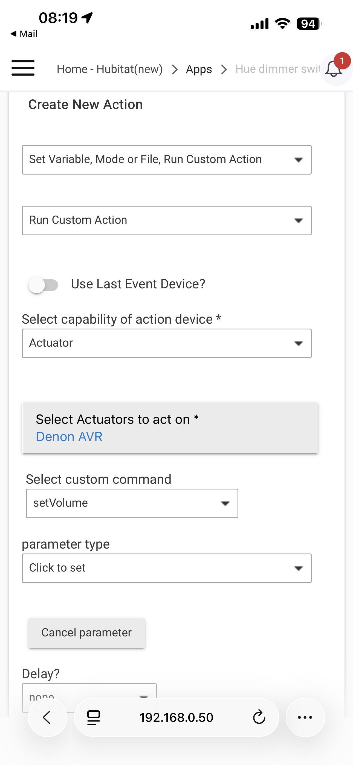Image resolution: width=353 pixels, height=765 pixels.
Task: Go to Home - Hubitat(new) breadcrumb
Action: [x=110, y=69]
